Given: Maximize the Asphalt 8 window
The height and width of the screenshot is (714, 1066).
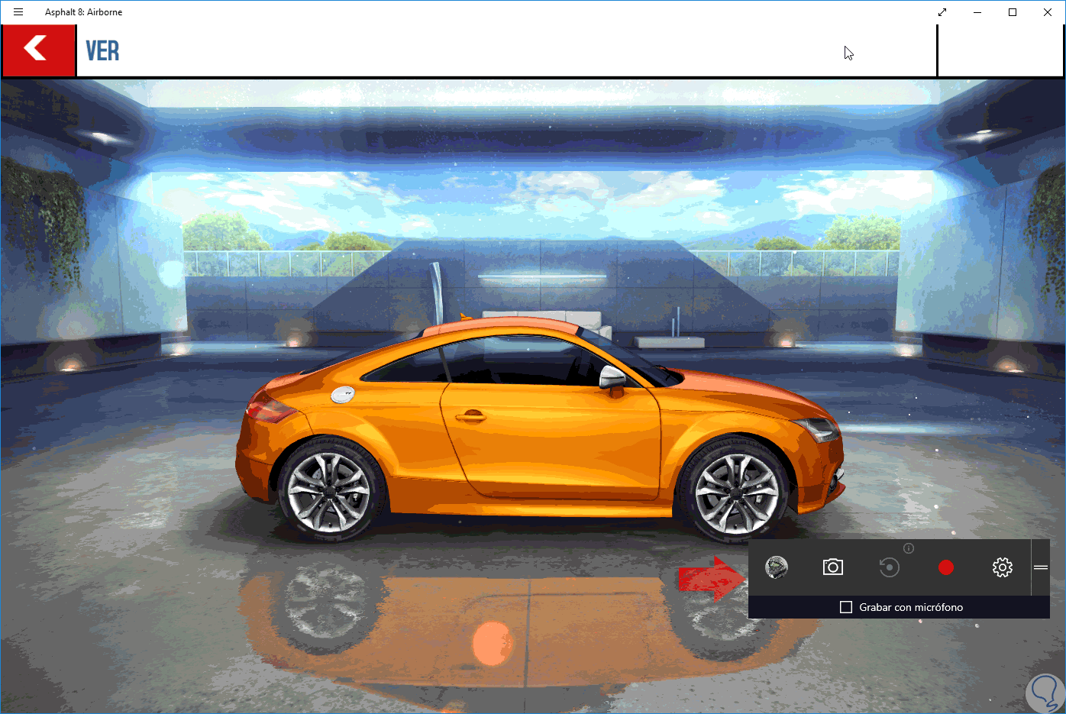Looking at the screenshot, I should click(1013, 12).
